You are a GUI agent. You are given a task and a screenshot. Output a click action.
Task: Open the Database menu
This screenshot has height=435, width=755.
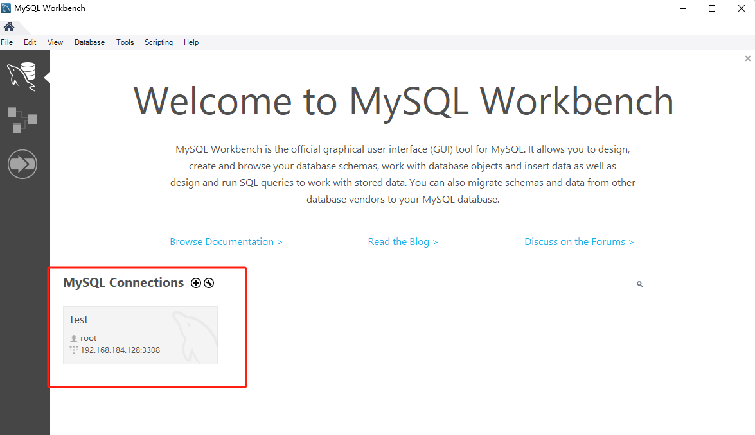89,42
